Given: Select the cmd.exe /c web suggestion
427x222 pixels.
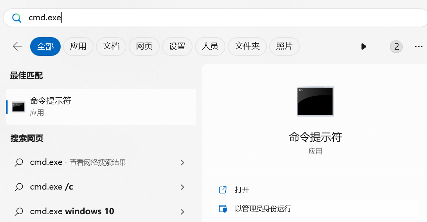Looking at the screenshot, I should (101, 187).
